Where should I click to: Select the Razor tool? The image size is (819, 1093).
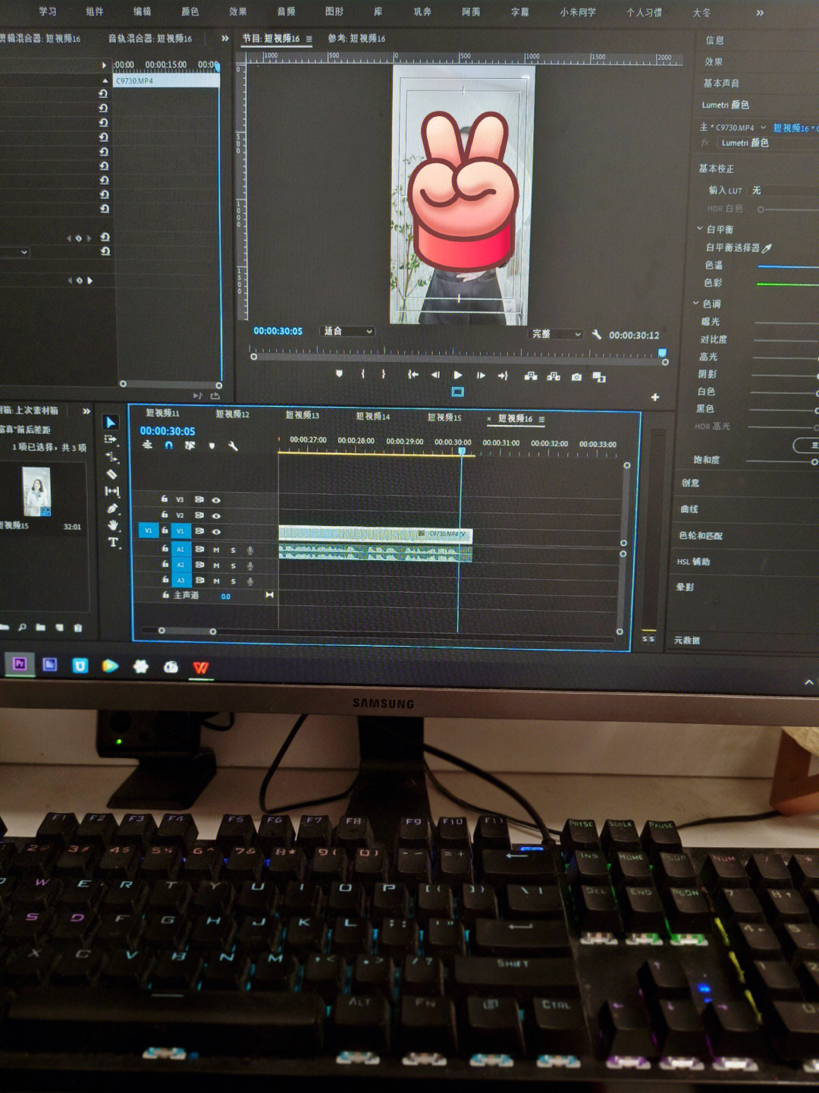click(x=112, y=474)
